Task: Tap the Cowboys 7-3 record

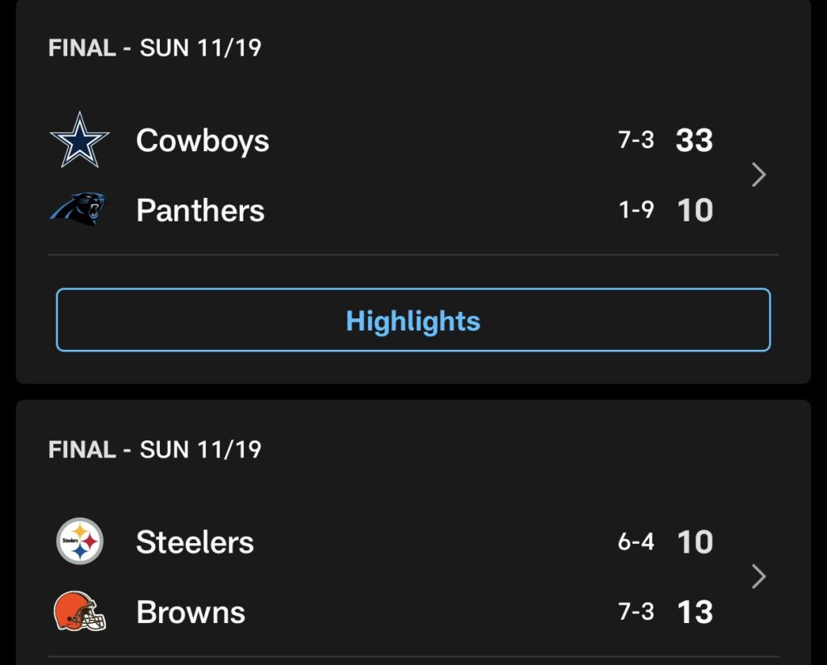Action: click(x=636, y=141)
